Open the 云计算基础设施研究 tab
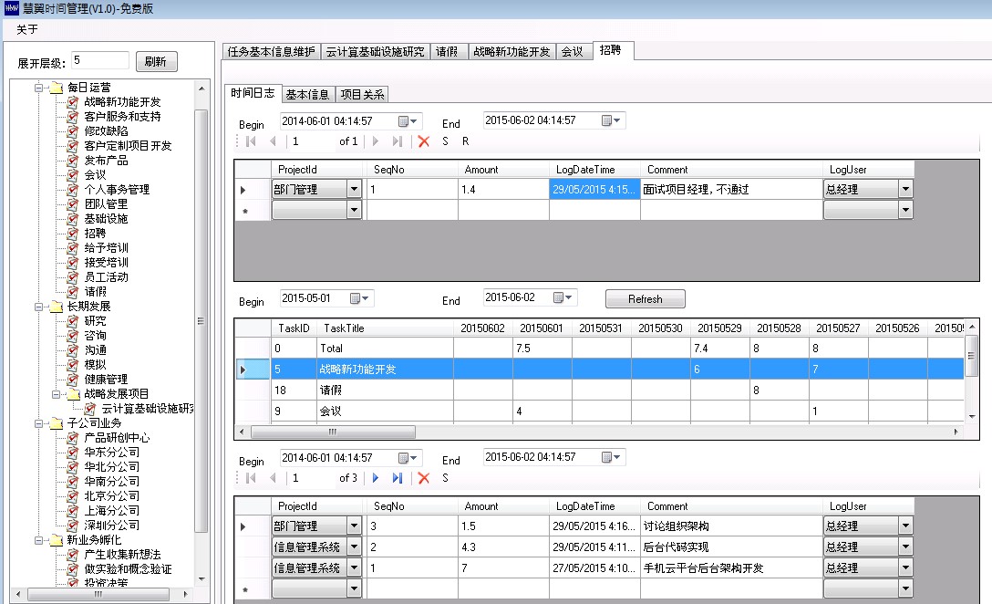Viewport: 992px width, 604px height. point(375,52)
